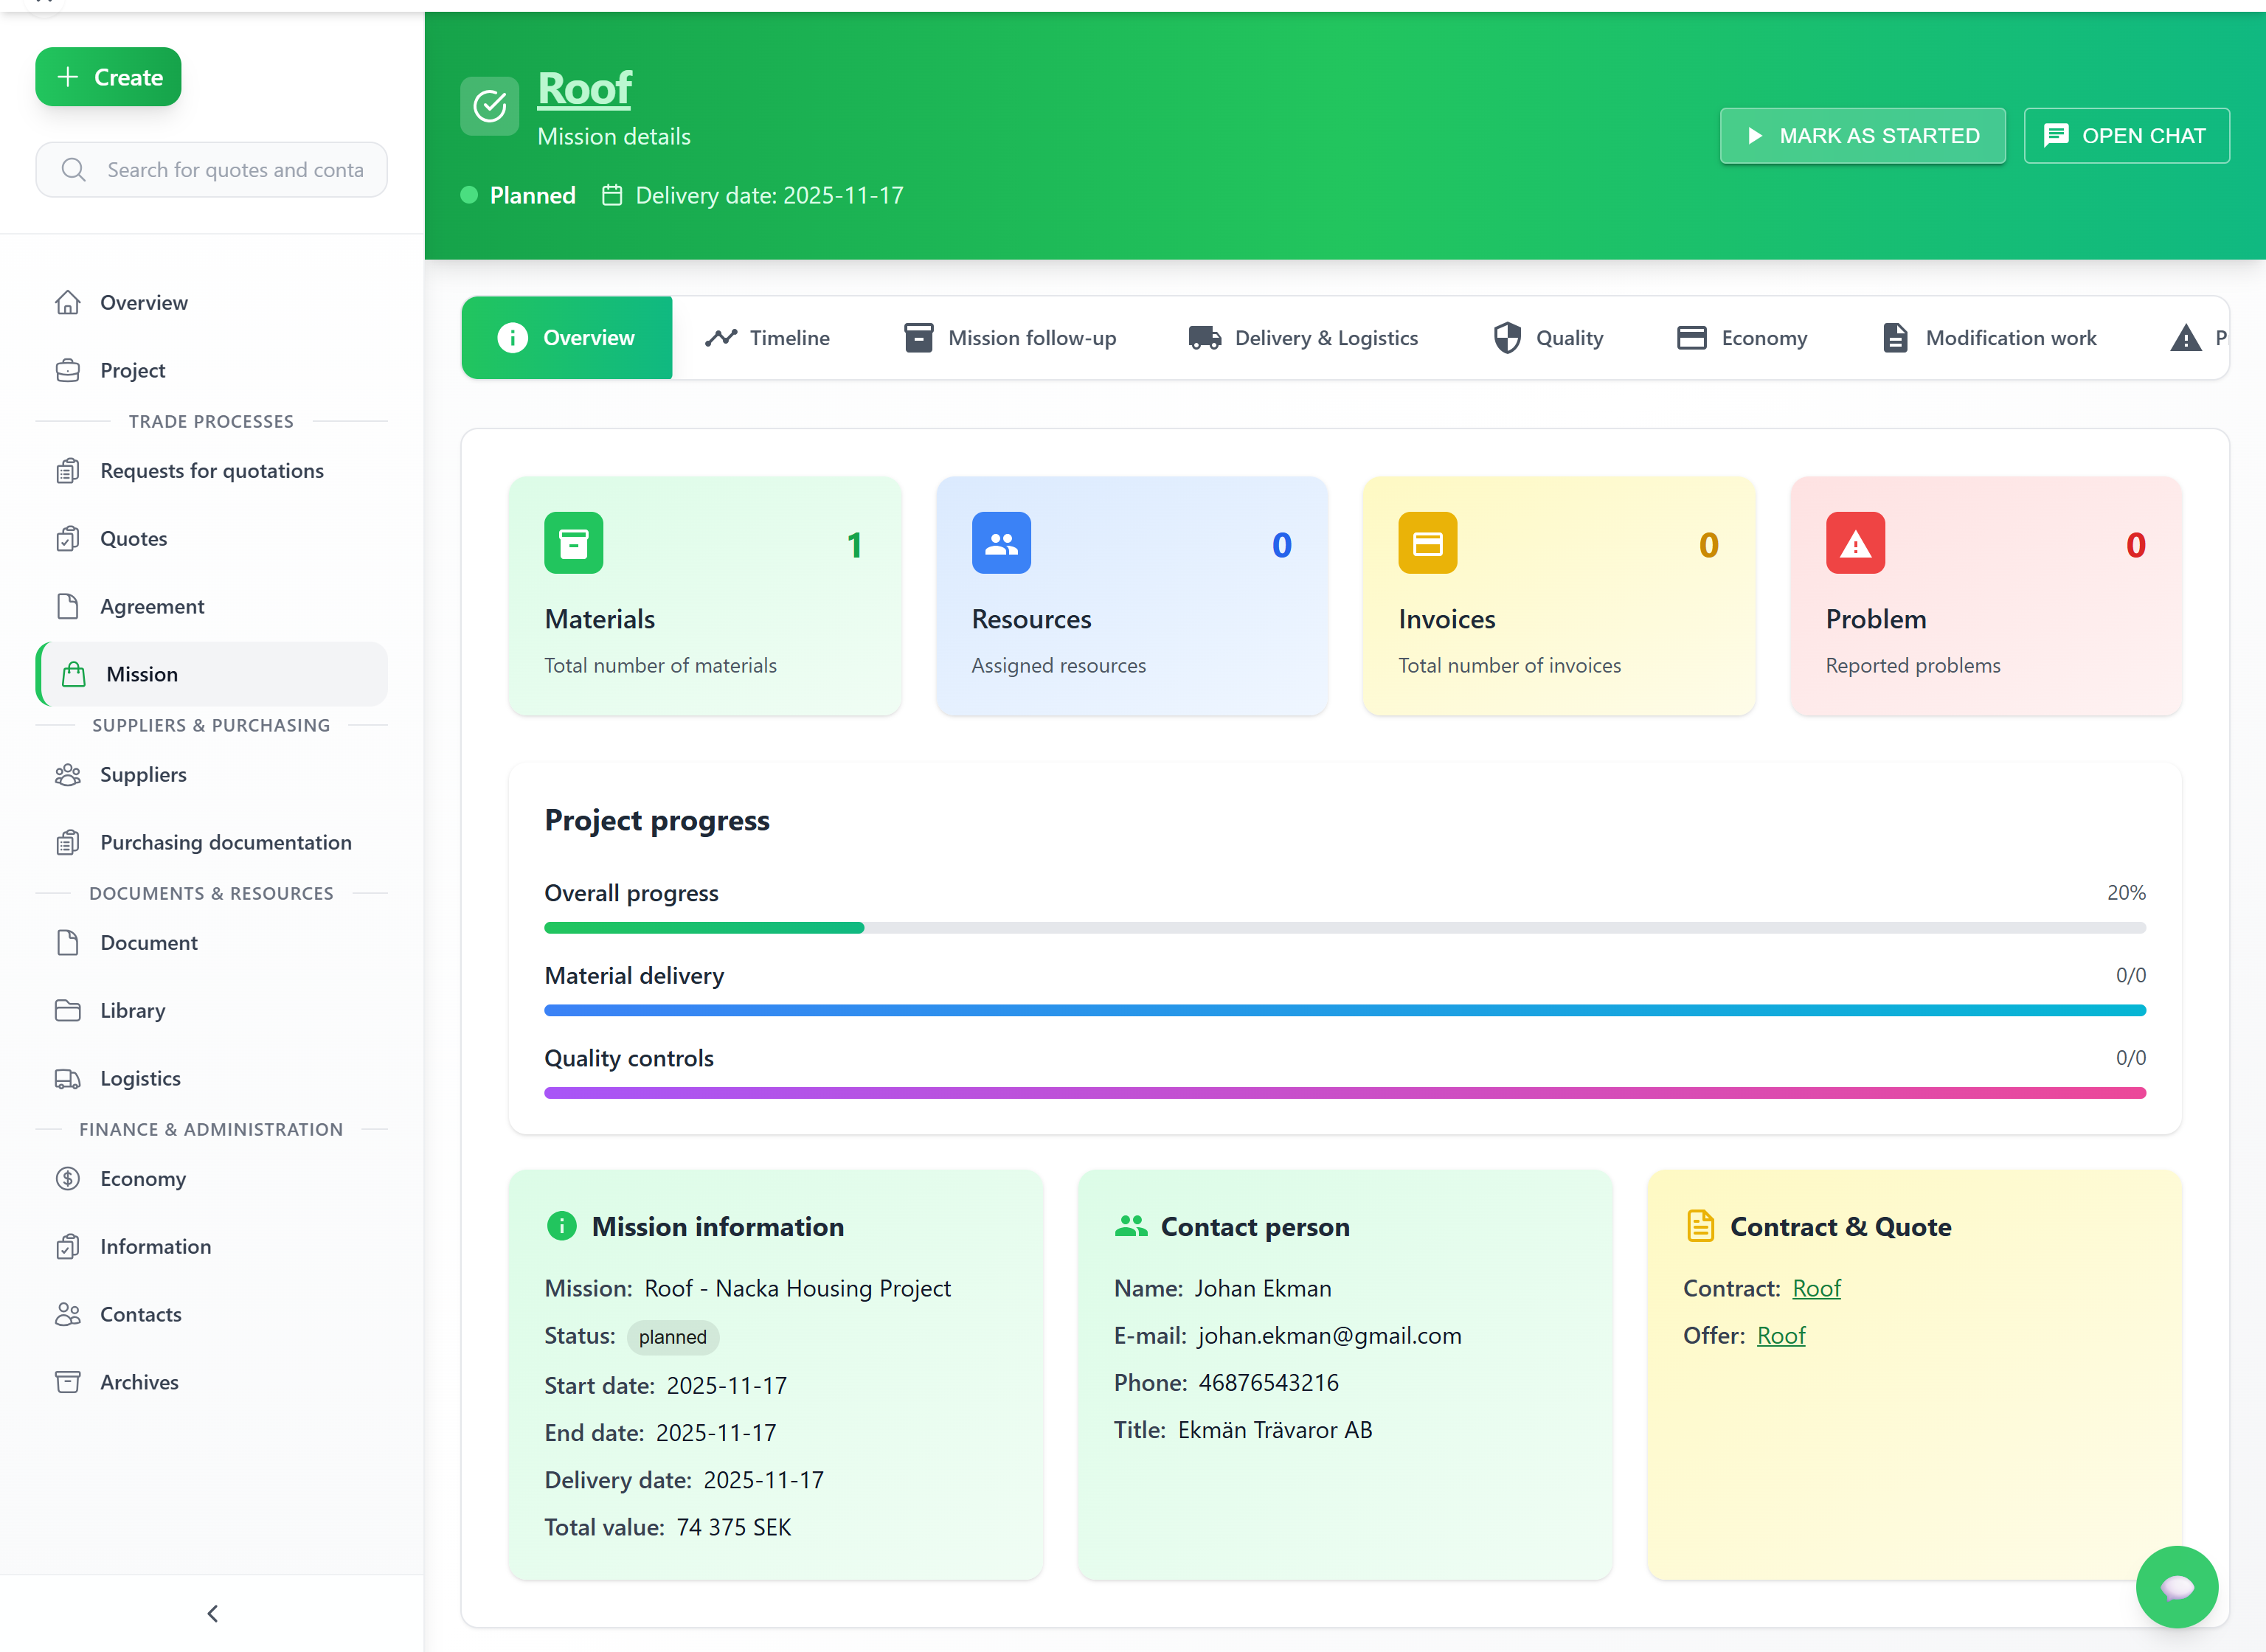2266x1652 pixels.
Task: Open Economy via the sidebar dollar icon
Action: 68,1178
